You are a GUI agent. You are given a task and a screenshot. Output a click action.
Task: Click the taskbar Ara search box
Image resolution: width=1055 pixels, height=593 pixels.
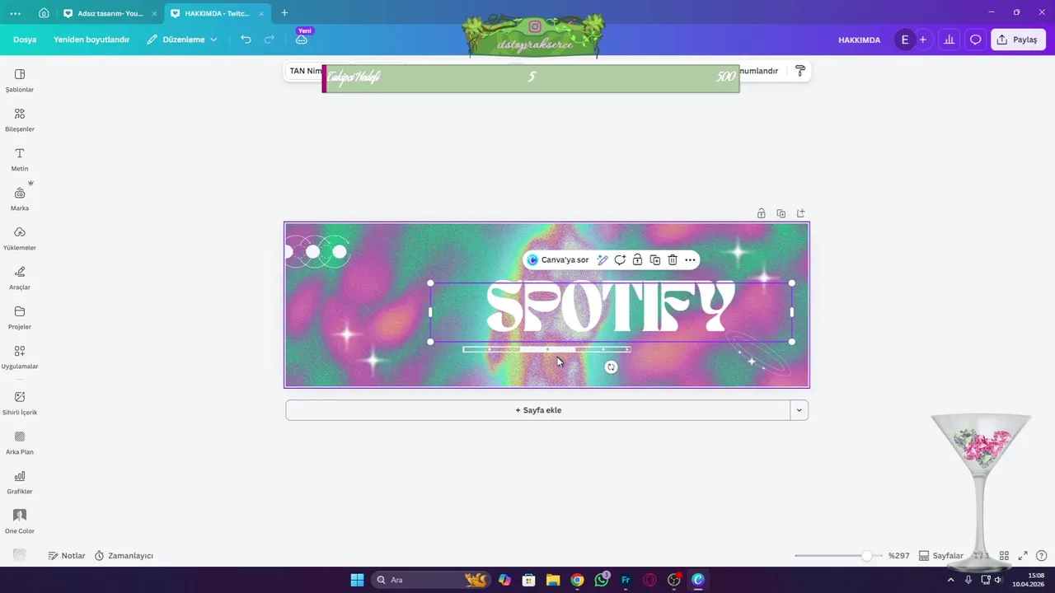pos(430,580)
